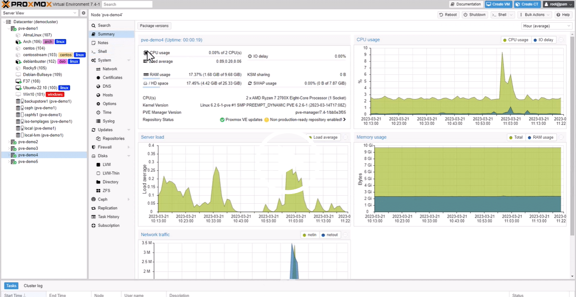Image resolution: width=576 pixels, height=297 pixels.
Task: Click the Syslog list icon
Action: point(98,121)
